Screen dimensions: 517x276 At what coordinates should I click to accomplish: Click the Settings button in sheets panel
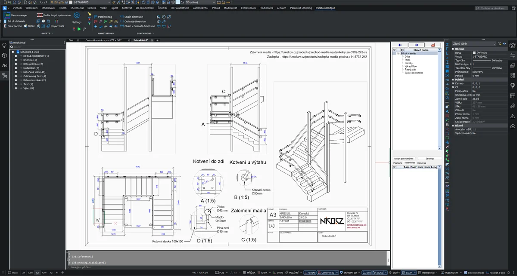pos(430,159)
